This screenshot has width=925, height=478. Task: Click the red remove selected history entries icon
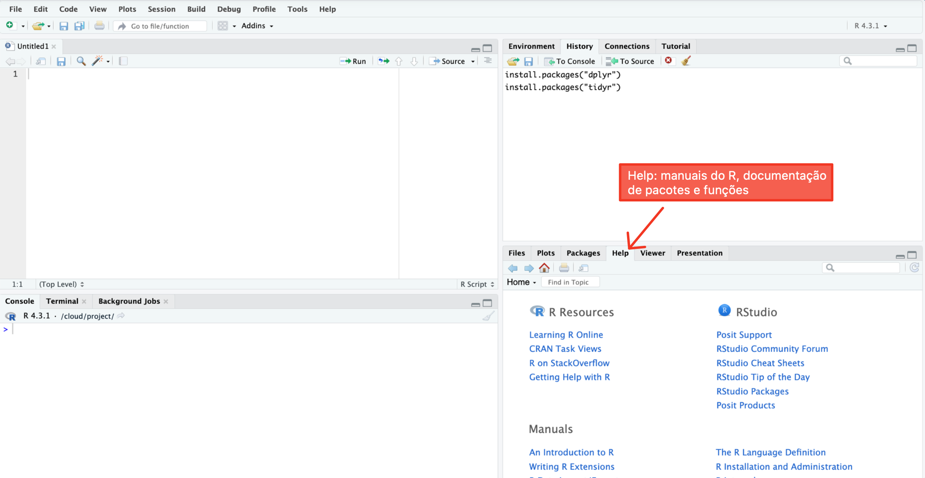(x=669, y=61)
